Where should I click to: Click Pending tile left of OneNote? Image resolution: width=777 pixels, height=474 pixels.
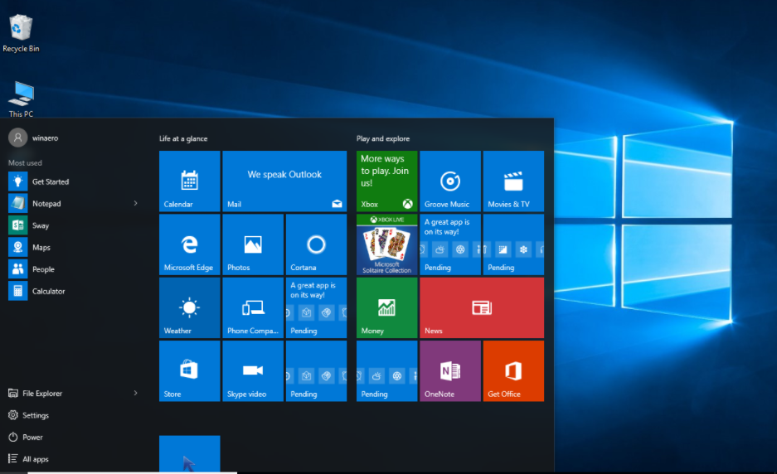coord(386,371)
